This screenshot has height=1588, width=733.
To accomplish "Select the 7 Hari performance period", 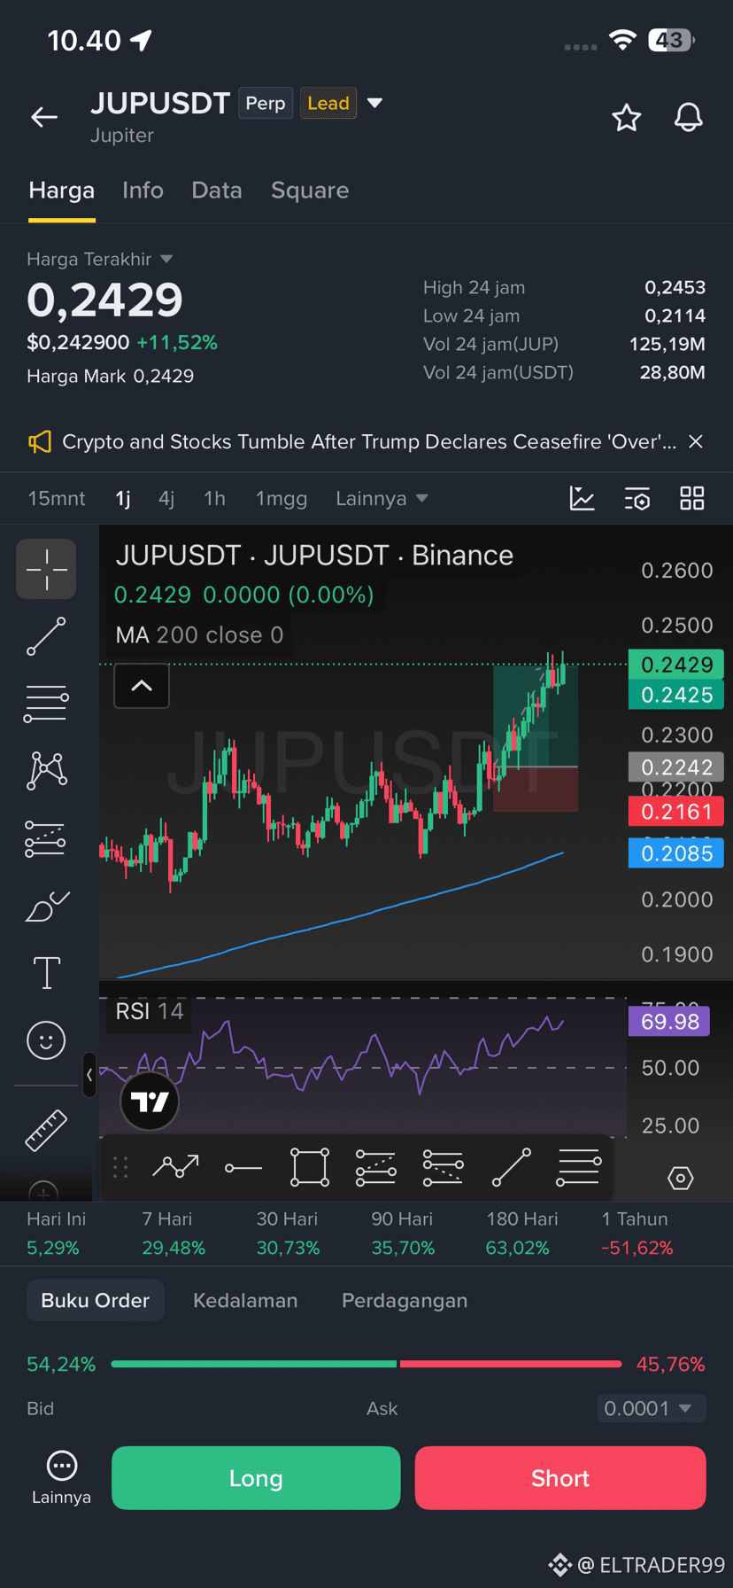I will click(174, 1233).
